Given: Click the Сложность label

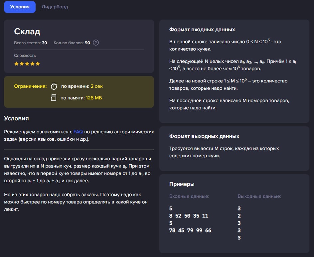Looking at the screenshot, I should coord(25,56).
